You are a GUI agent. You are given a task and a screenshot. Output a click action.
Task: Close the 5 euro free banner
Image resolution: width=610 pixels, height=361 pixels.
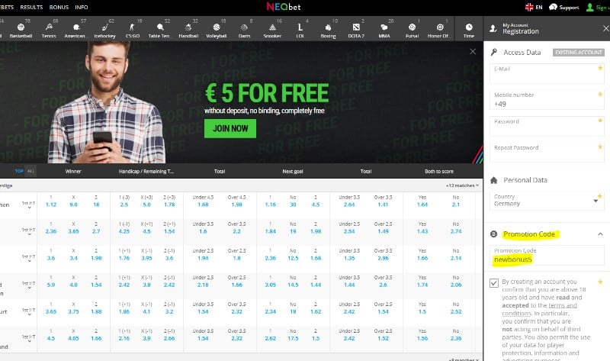click(x=473, y=51)
